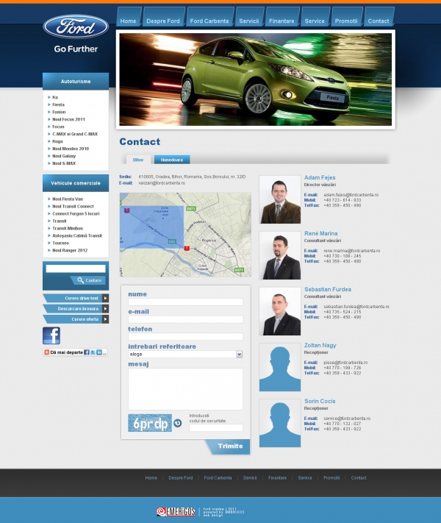Focus the telefon input field

(x=185, y=337)
